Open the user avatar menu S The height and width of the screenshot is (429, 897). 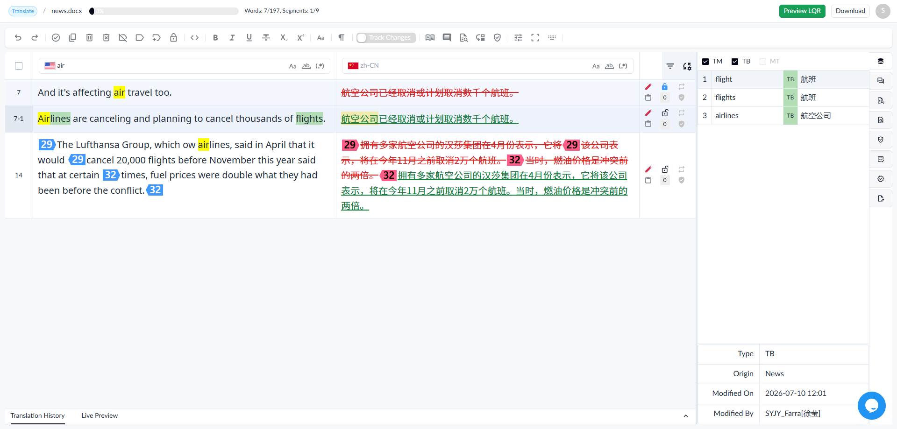point(883,11)
